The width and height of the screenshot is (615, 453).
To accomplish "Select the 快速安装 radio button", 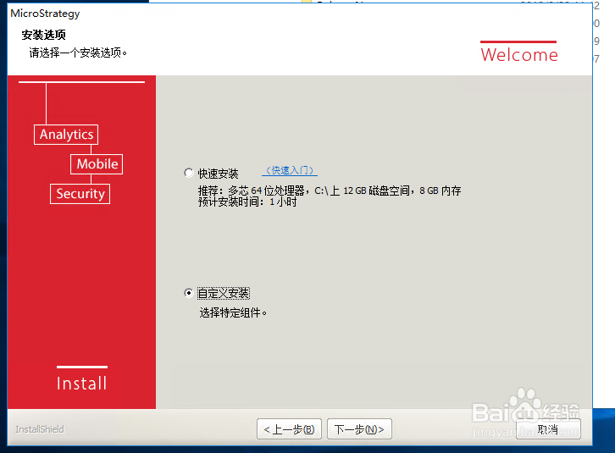I will click(189, 173).
